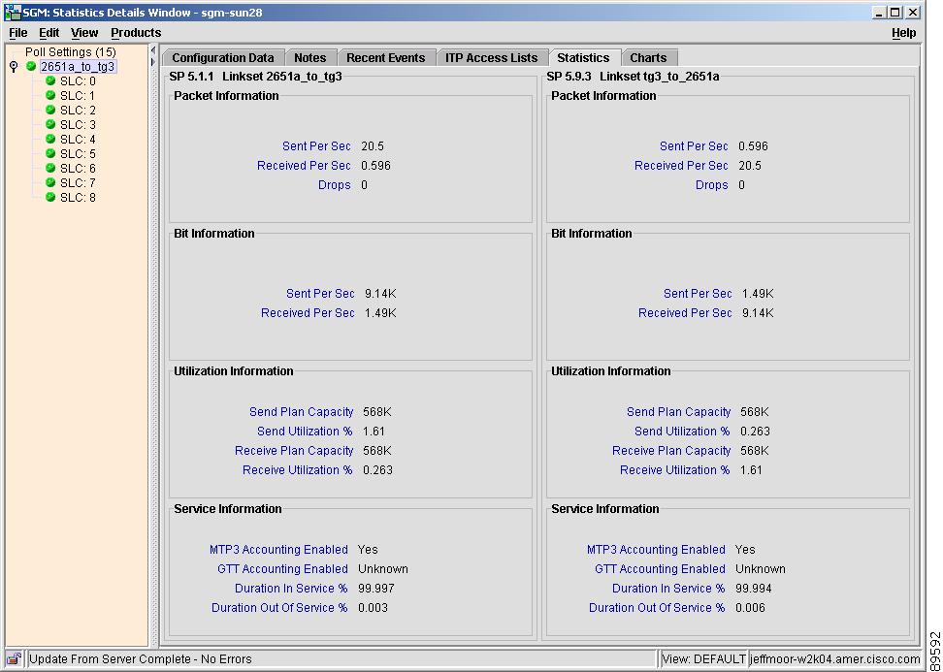Click the green status icon for SLC: 2
Image resolution: width=943 pixels, height=672 pixels.
[x=50, y=110]
